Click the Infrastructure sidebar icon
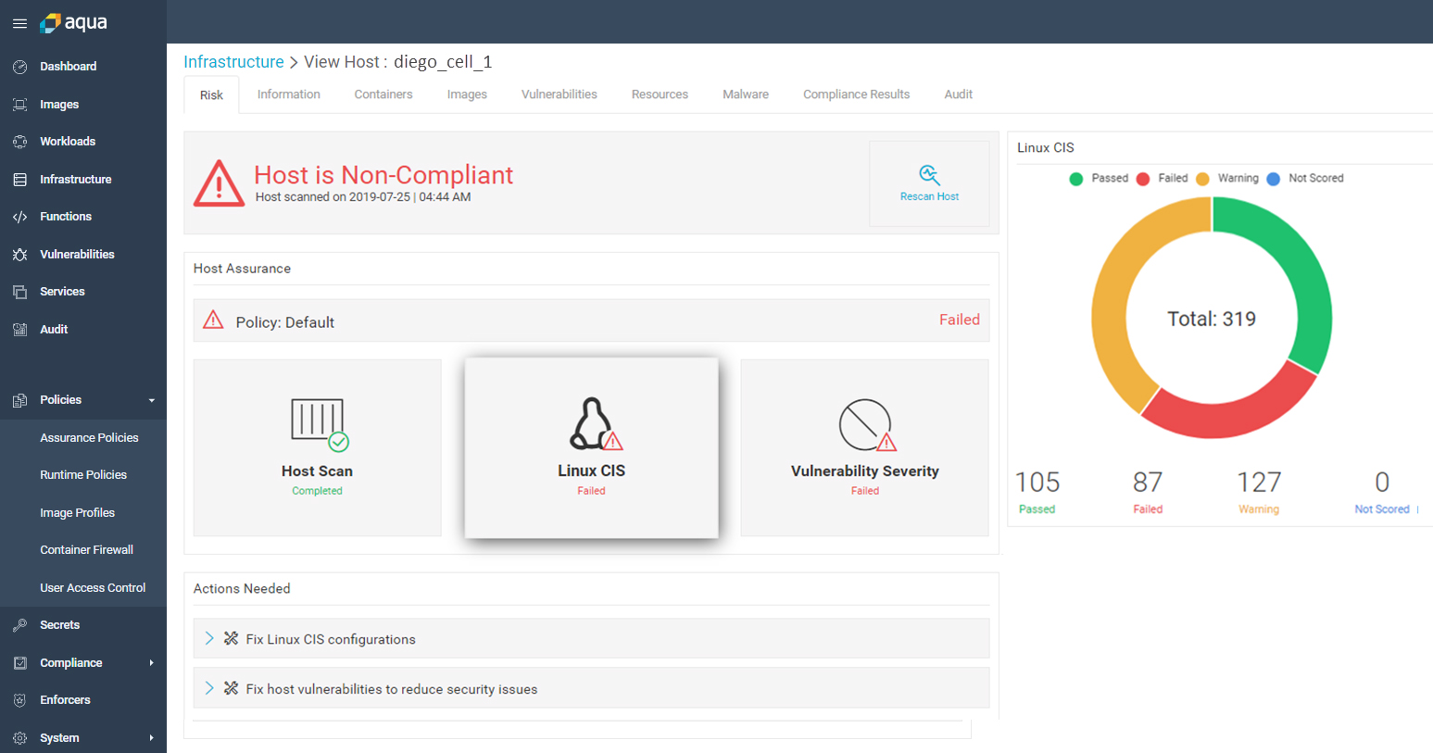The height and width of the screenshot is (753, 1433). point(19,180)
